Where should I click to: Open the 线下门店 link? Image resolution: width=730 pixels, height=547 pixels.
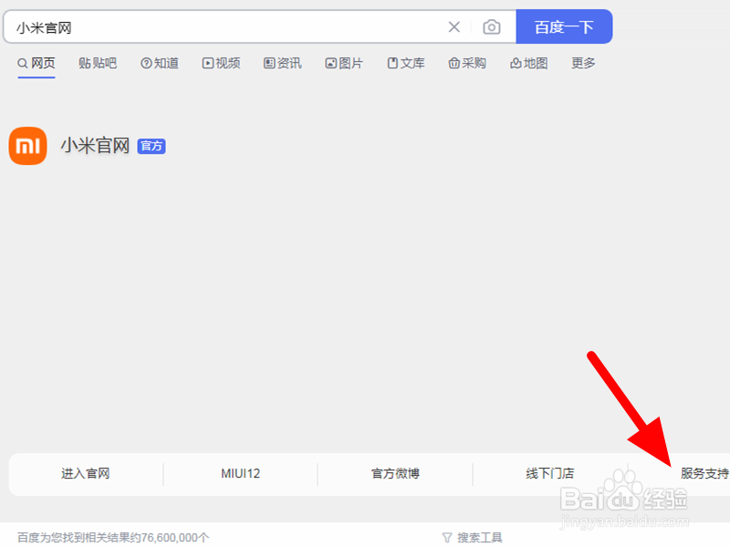coord(550,473)
